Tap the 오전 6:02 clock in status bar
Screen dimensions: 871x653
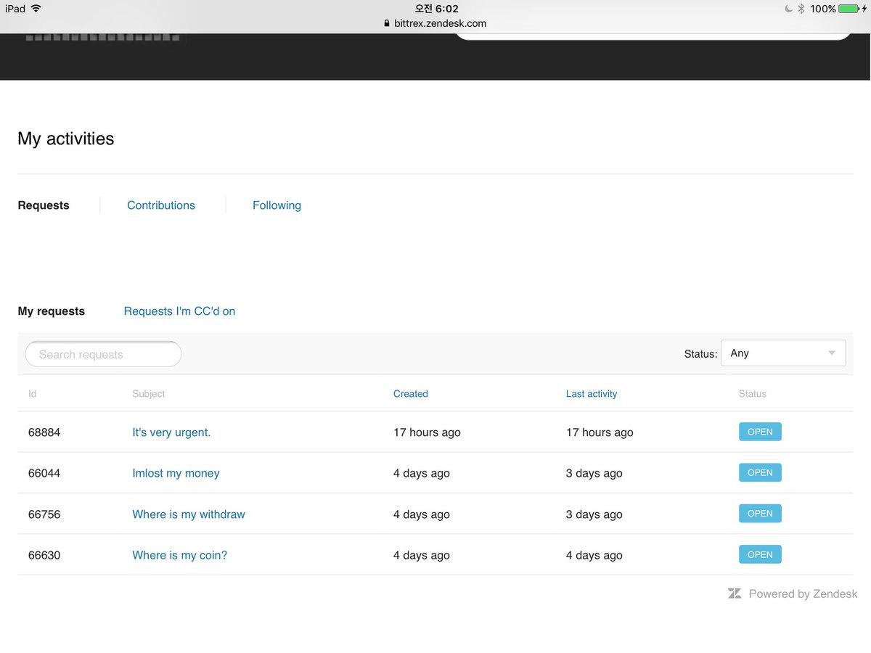(x=436, y=9)
